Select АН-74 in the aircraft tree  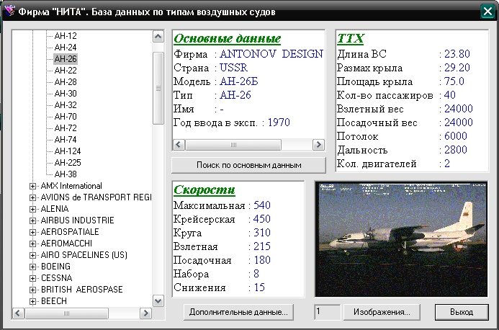pos(66,140)
